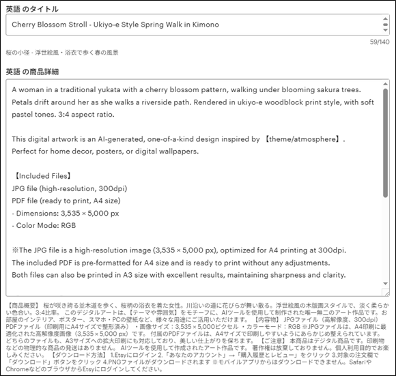Click the '【theme/atmosphere】' placeholder text
This screenshot has width=396, height=376.
pos(302,139)
